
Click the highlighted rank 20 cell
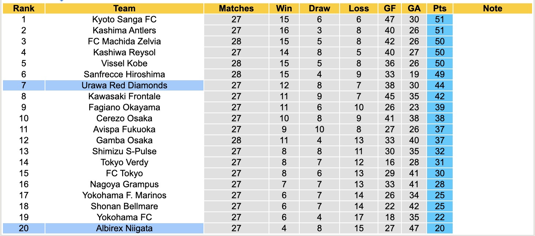23,228
